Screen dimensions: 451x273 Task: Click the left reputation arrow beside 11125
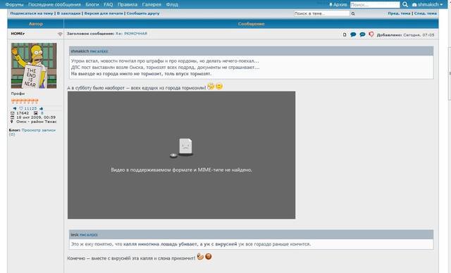click(x=15, y=108)
